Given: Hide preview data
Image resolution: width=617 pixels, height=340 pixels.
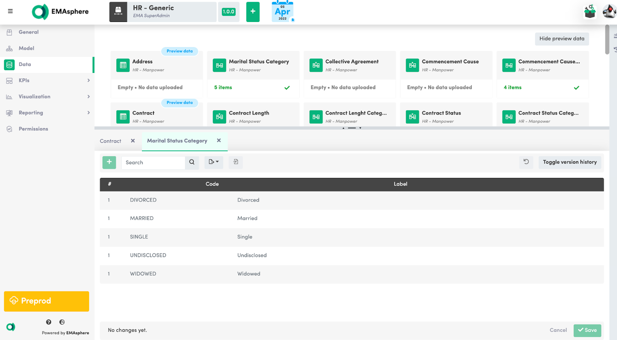Looking at the screenshot, I should tap(561, 39).
